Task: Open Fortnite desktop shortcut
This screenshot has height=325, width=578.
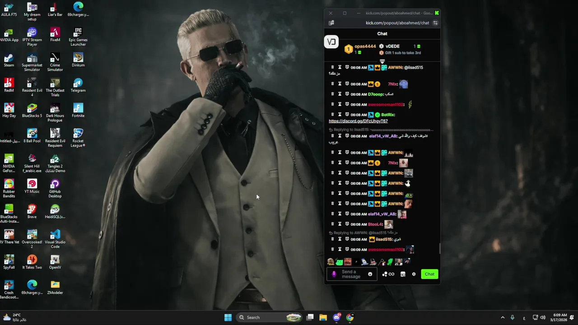Action: pyautogui.click(x=78, y=110)
